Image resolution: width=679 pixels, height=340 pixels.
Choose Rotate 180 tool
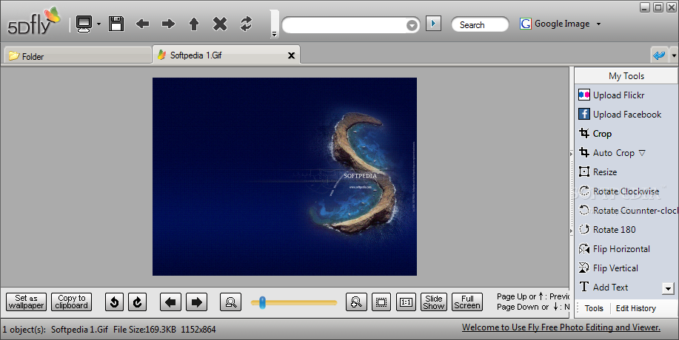(607, 229)
